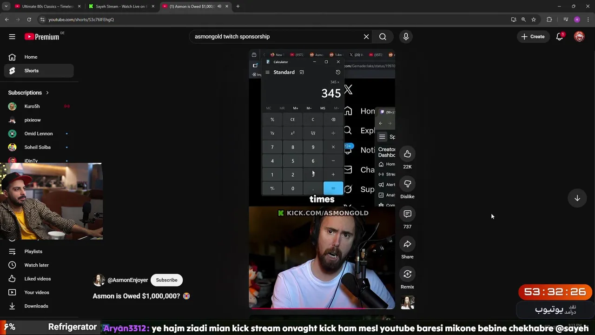
Task: Bookmark this page with the star
Action: (534, 20)
